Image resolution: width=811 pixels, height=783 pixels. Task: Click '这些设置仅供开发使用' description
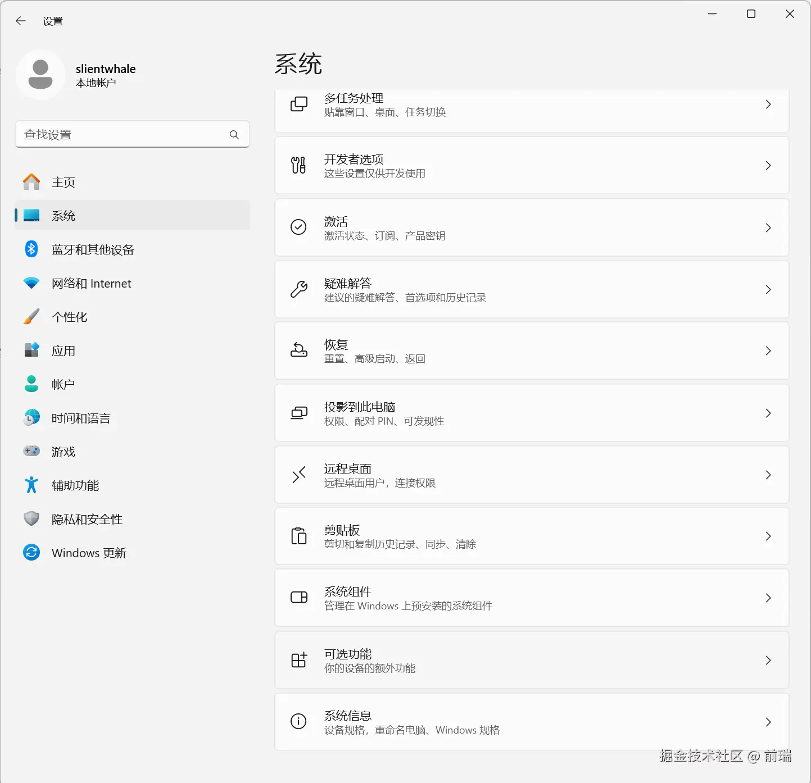click(x=374, y=173)
